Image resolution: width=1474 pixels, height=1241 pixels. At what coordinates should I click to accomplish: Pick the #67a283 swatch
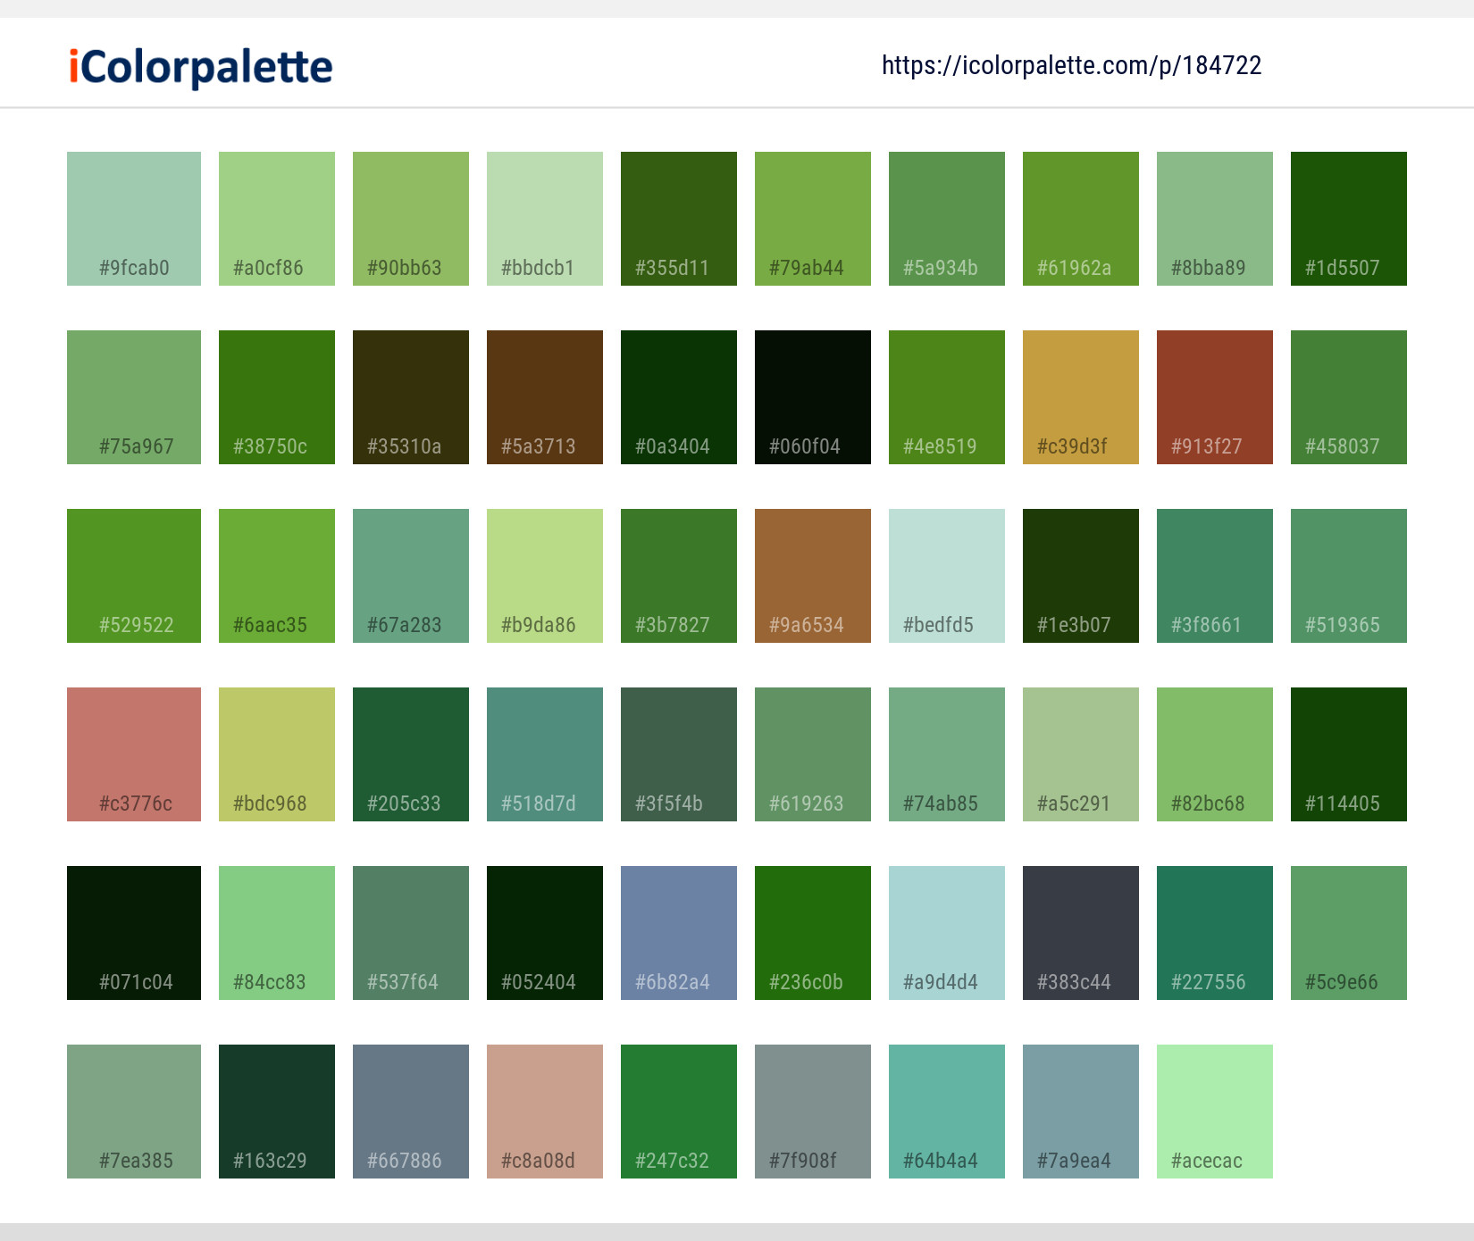pos(411,576)
